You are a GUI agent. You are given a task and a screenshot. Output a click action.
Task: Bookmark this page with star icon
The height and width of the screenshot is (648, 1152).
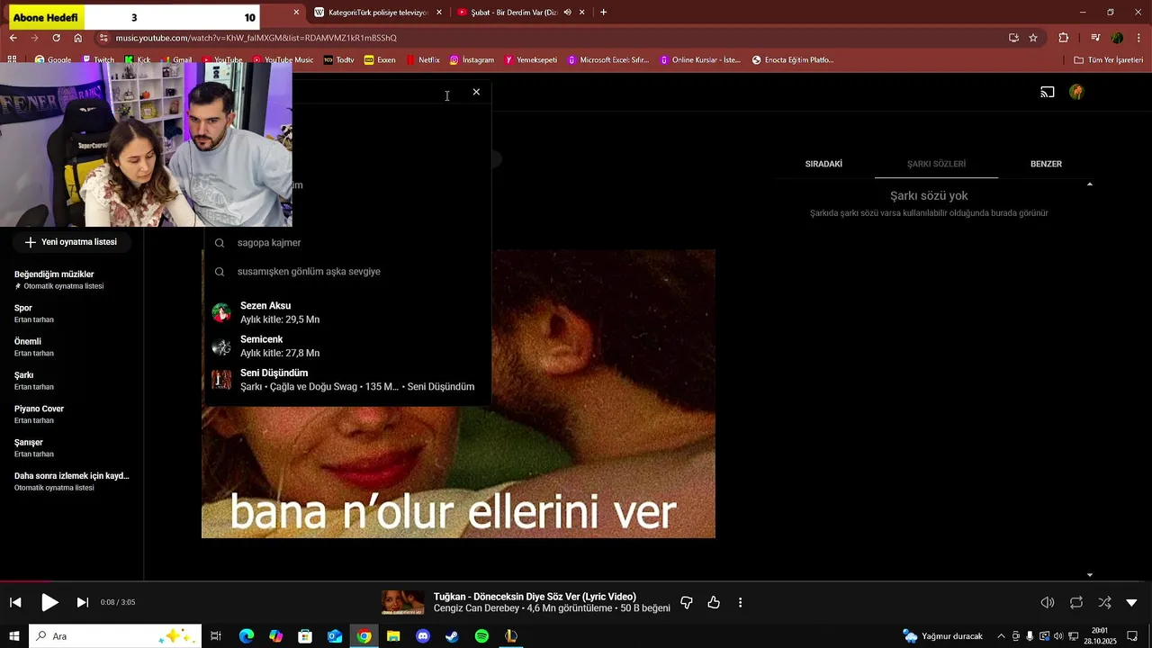[1033, 38]
